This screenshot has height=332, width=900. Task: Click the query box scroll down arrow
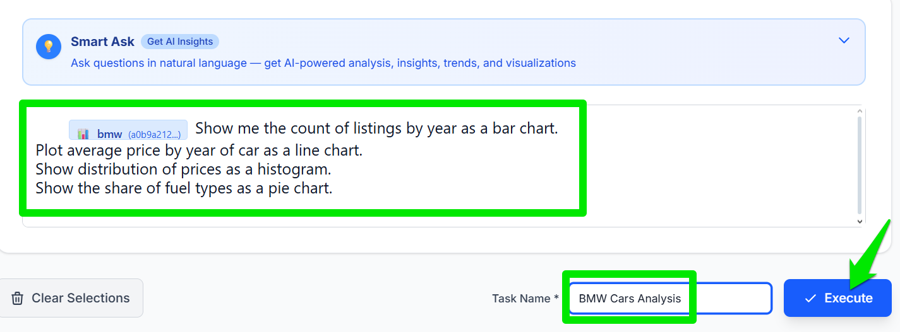point(859,221)
